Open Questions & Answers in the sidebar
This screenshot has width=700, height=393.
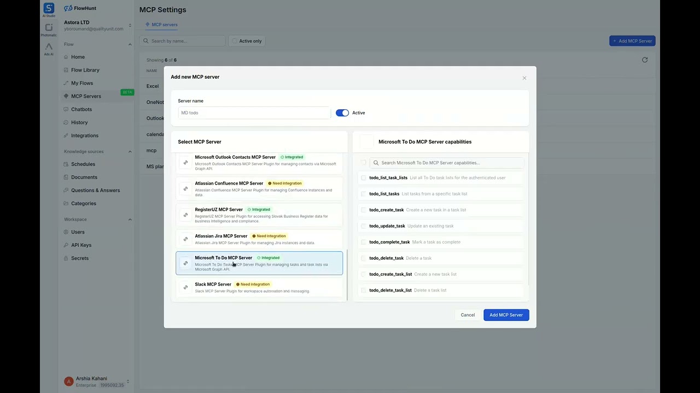point(95,190)
